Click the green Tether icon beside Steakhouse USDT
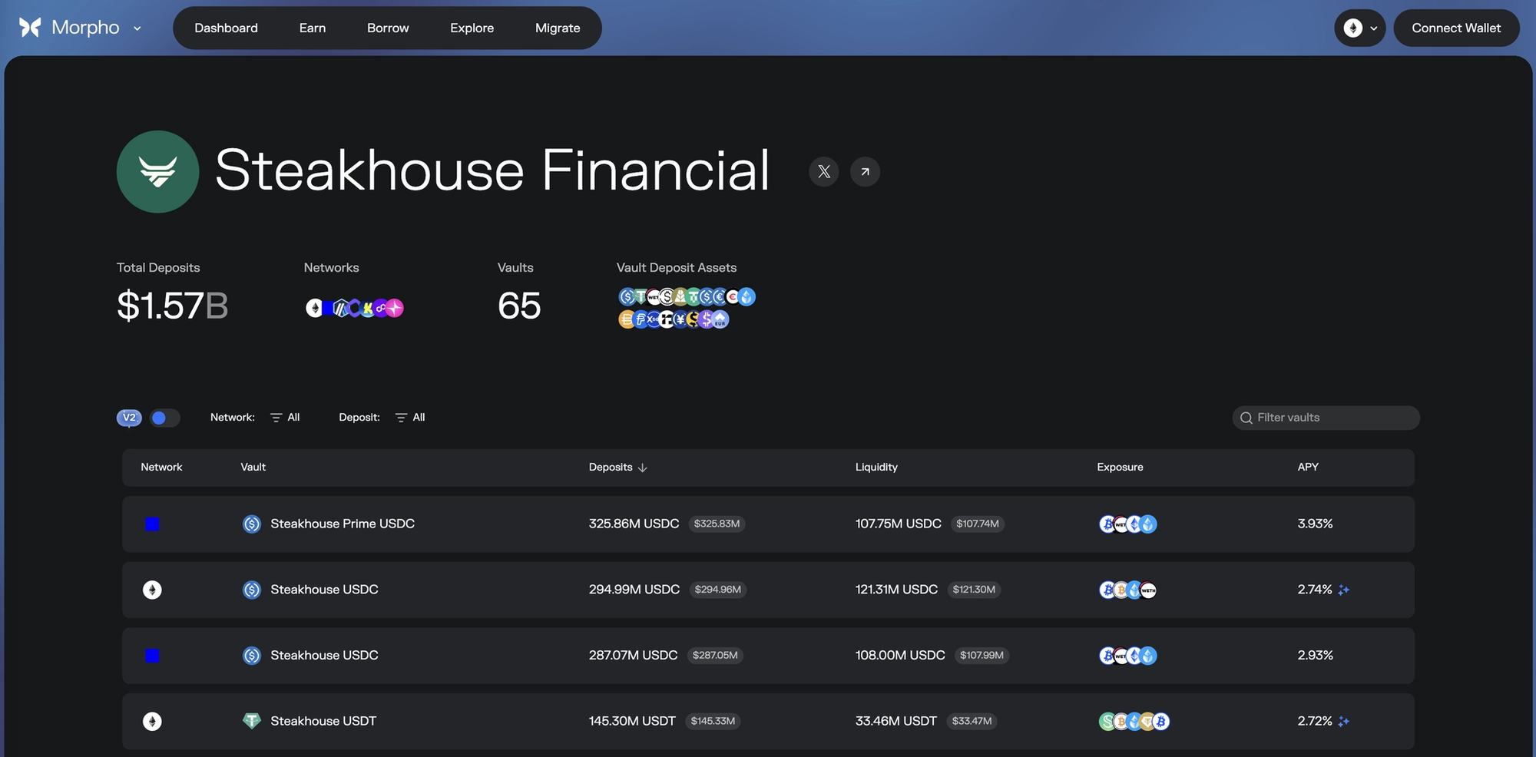The image size is (1536, 757). [252, 721]
